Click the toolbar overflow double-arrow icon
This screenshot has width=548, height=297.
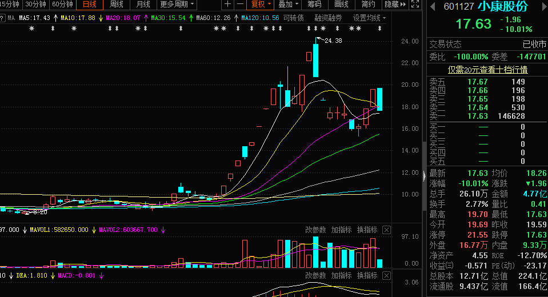403,5
